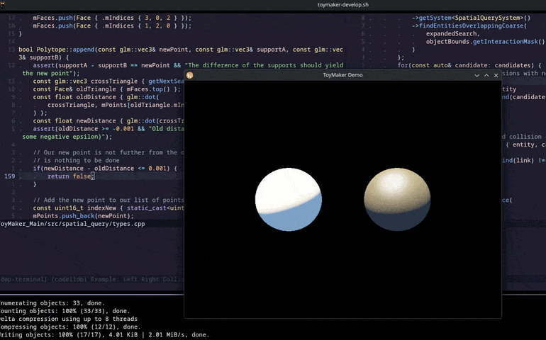
Task: Click the ToyMaker Demo title bar text
Action: [x=342, y=75]
